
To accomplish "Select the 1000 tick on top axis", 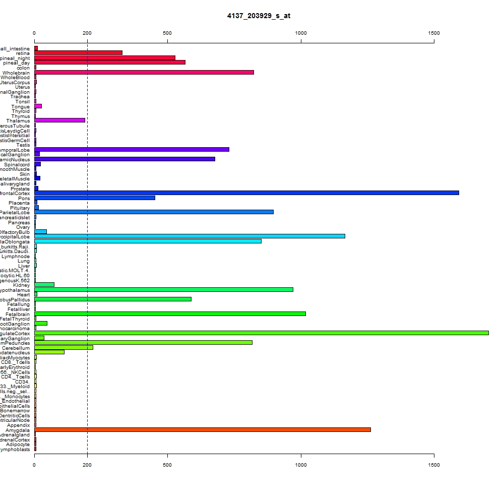I will point(301,33).
